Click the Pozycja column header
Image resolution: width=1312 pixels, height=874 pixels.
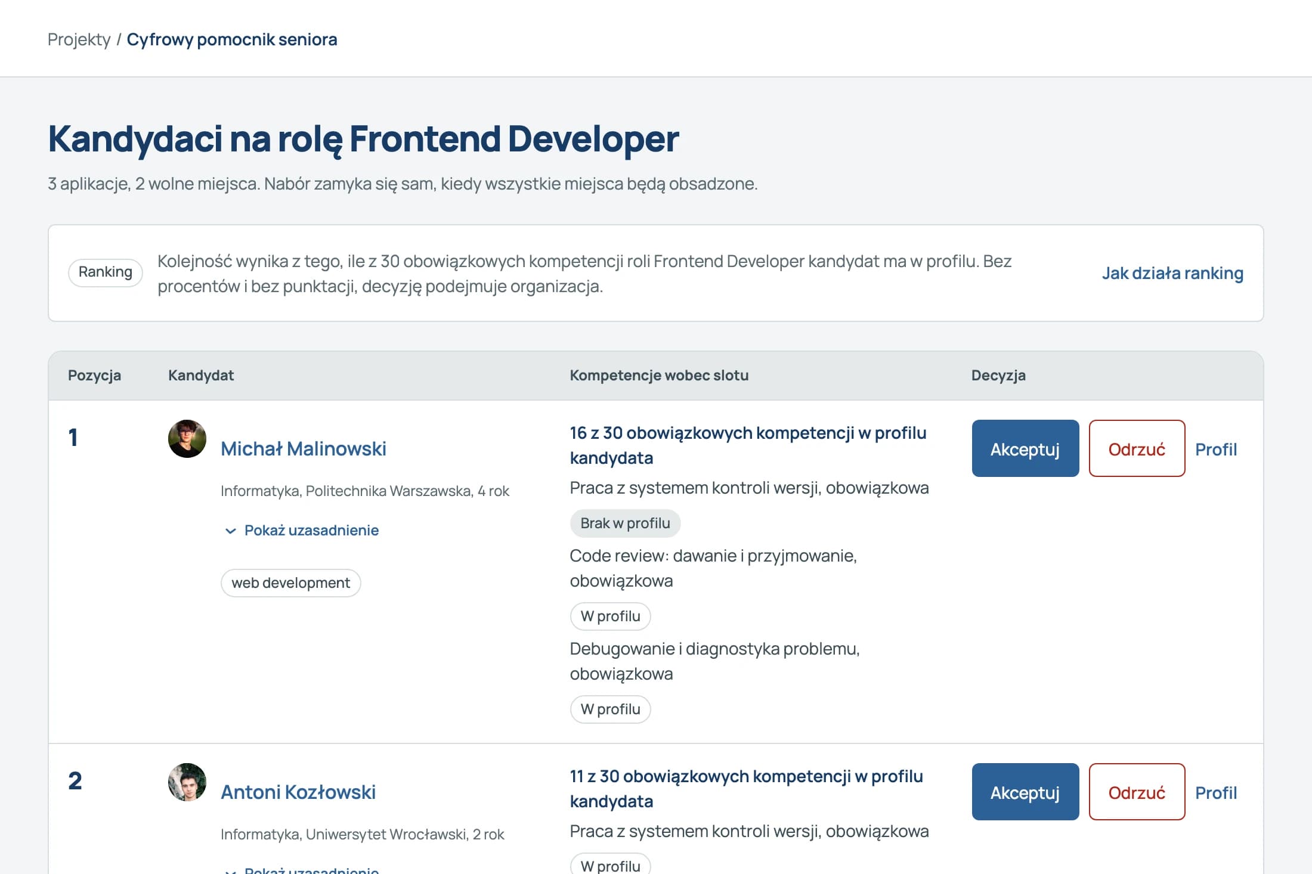click(x=94, y=375)
